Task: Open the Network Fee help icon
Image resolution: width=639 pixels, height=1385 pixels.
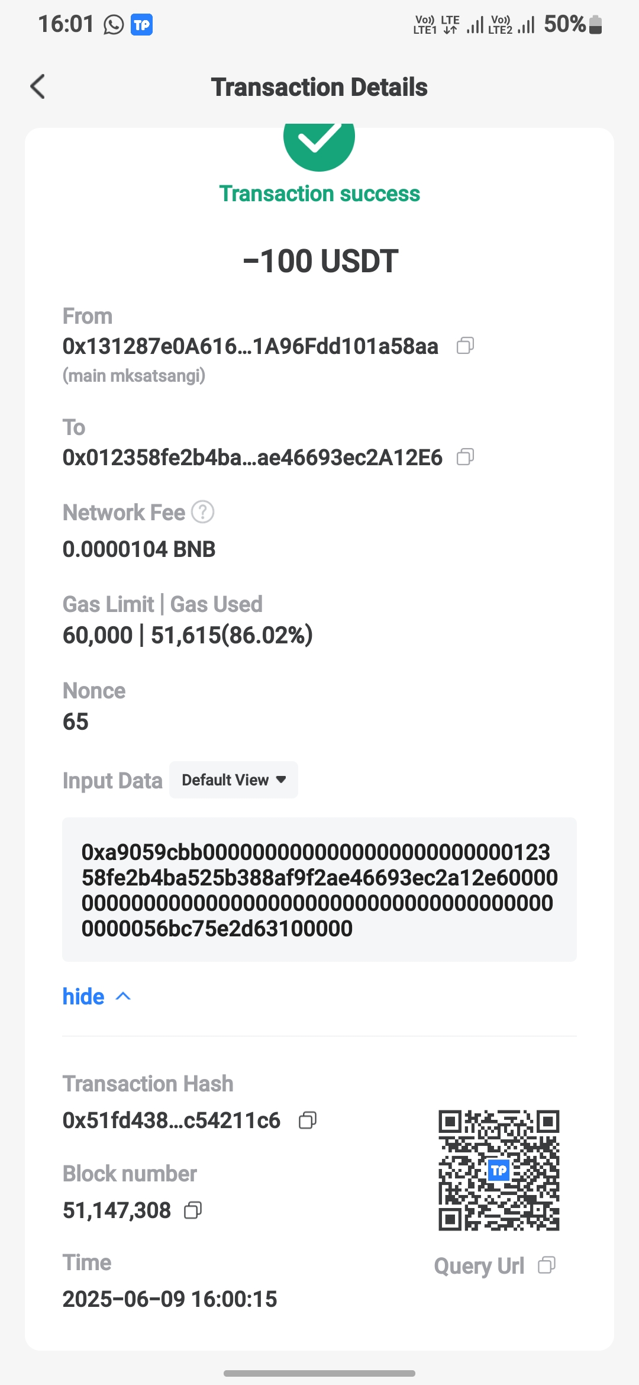Action: click(x=203, y=512)
